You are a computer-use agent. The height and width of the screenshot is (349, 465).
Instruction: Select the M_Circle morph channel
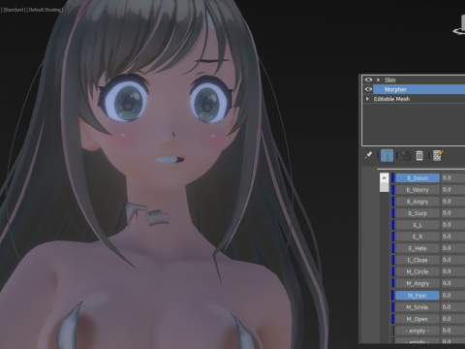(418, 271)
